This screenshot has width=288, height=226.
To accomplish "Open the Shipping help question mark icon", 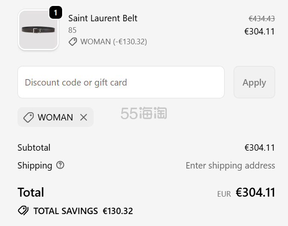I will pos(60,165).
